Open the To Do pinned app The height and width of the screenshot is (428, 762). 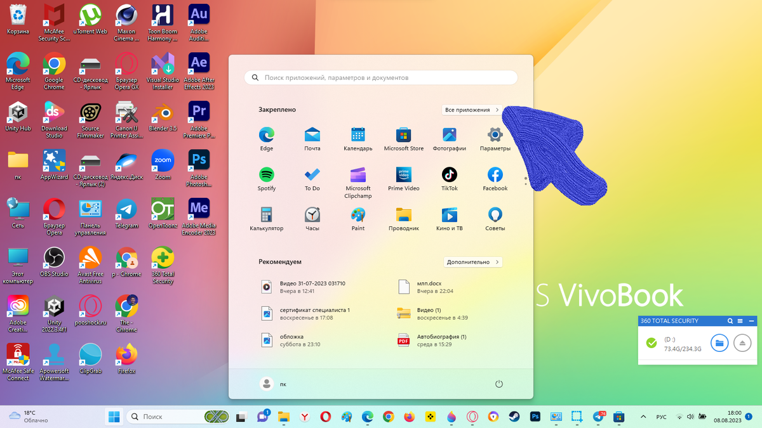312,179
